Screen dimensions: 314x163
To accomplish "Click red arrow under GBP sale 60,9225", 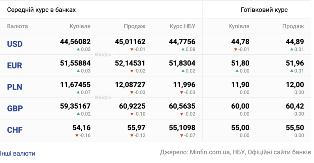I will [x=132, y=114].
